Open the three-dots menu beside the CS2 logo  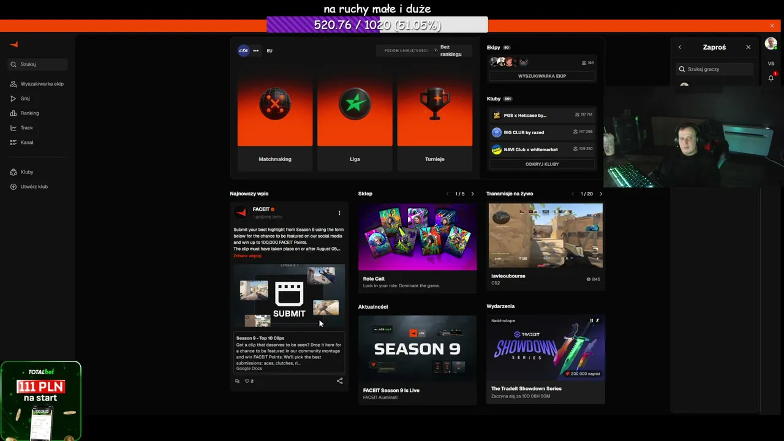pyautogui.click(x=256, y=51)
